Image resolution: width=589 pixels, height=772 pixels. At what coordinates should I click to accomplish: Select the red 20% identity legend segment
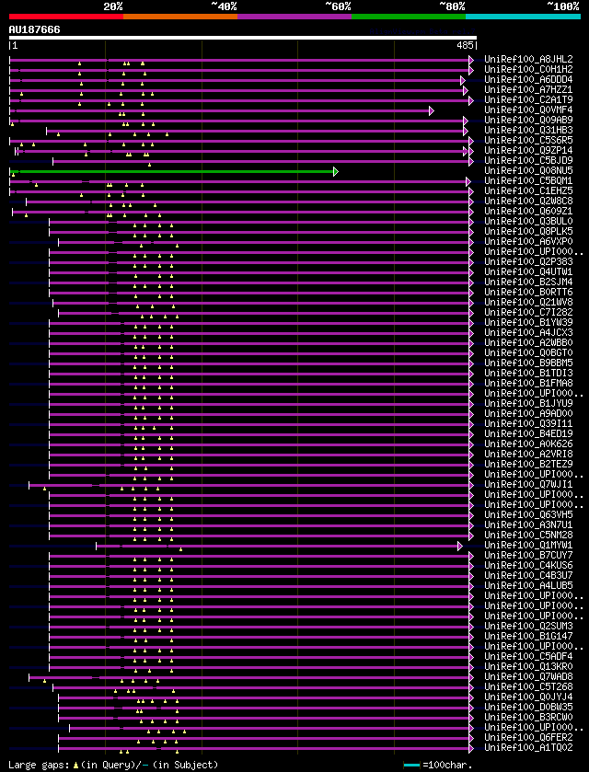[66, 17]
